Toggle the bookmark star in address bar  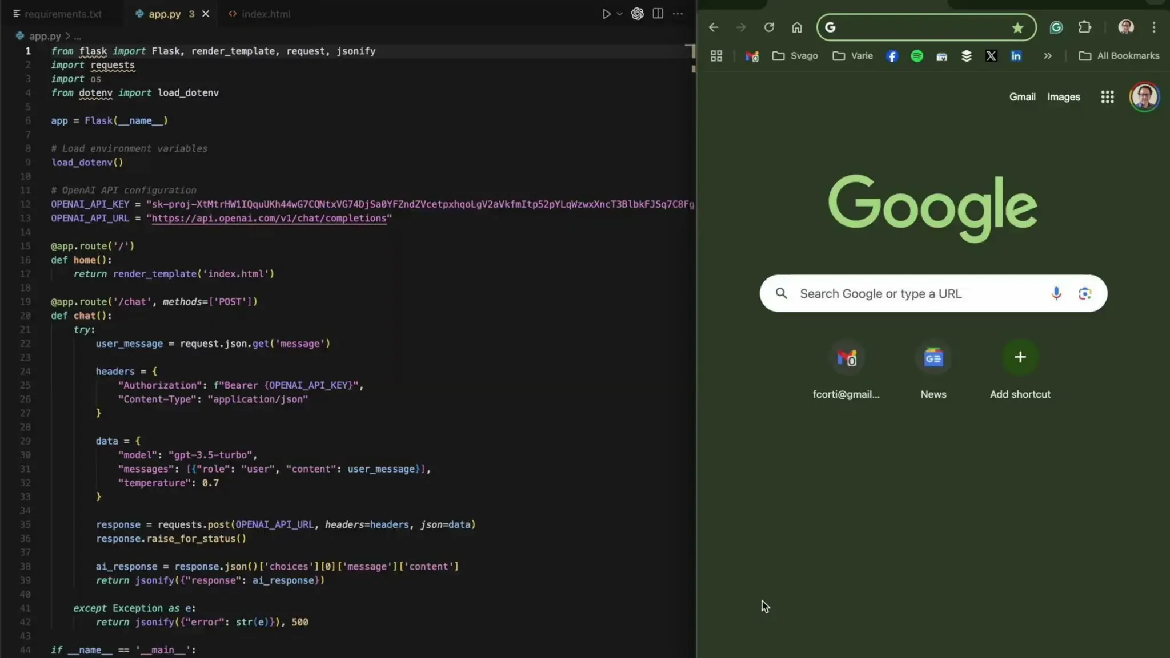pos(1017,27)
